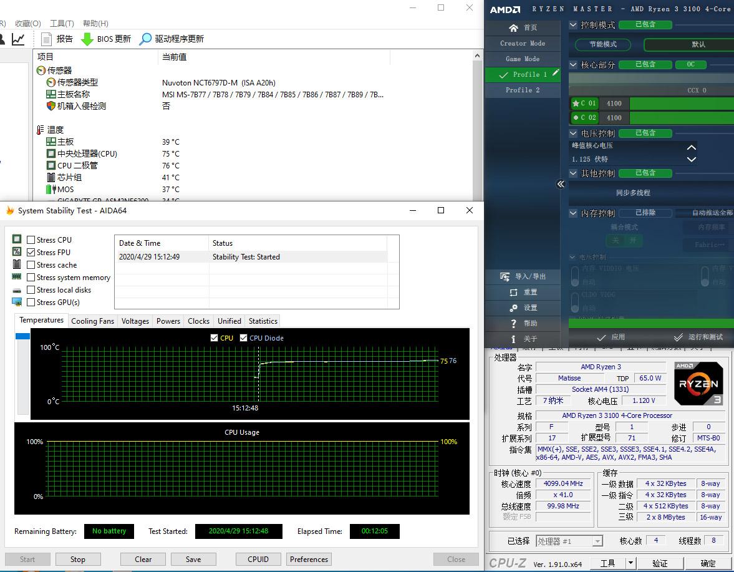This screenshot has height=572, width=734.
Task: Open the dropdown arrow beside CPU-Z 工具
Action: [x=630, y=563]
